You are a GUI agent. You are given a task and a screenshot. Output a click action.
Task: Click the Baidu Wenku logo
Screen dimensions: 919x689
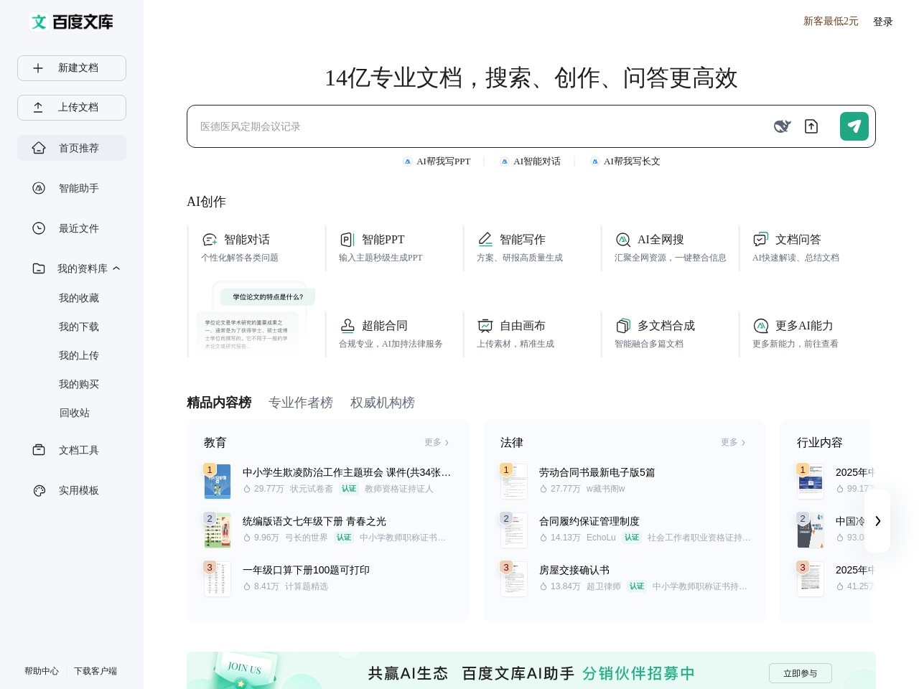point(72,22)
